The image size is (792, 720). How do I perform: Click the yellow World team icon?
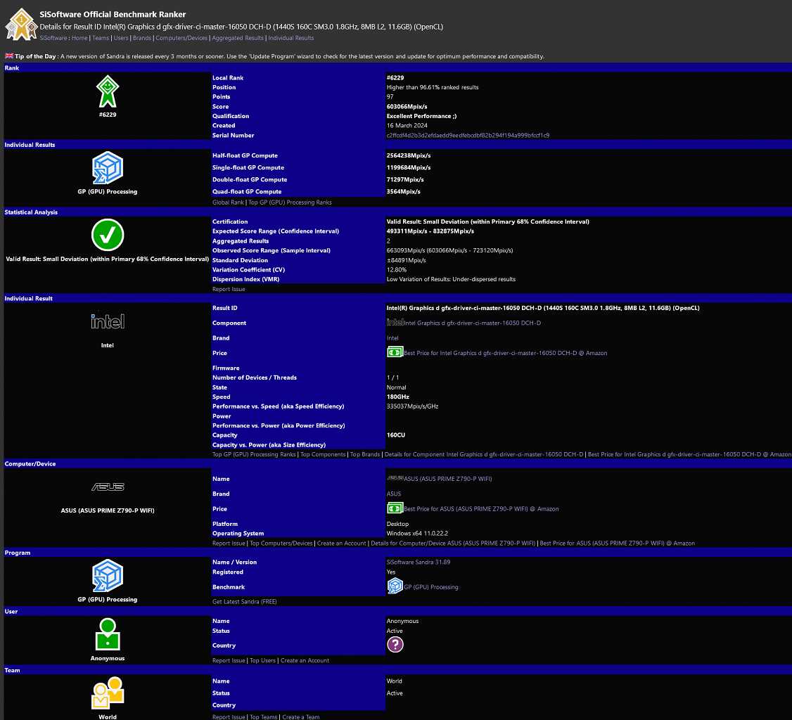tap(108, 693)
